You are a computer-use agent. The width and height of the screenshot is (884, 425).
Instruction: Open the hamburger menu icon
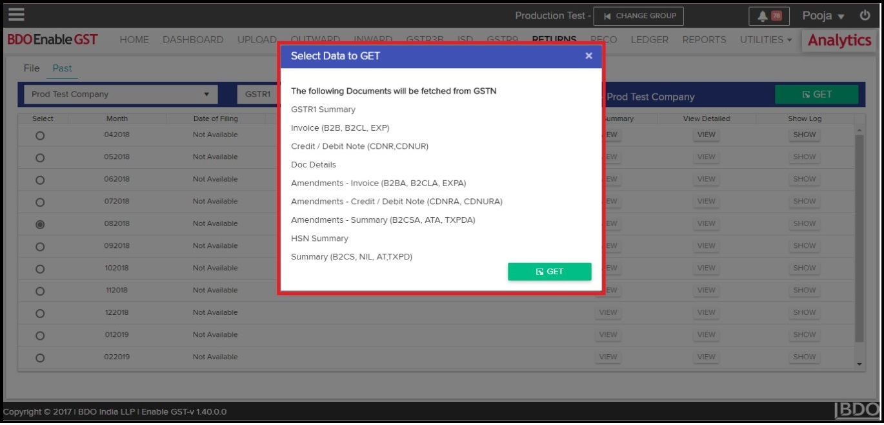point(16,15)
